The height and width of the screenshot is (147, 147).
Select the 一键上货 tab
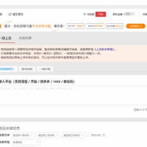[x=5, y=38]
